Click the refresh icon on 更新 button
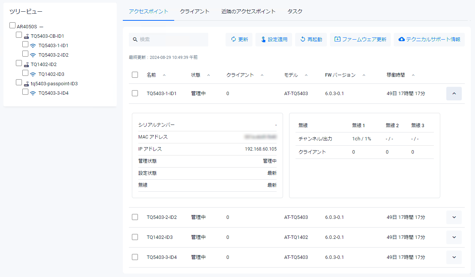475x277 pixels. point(234,40)
